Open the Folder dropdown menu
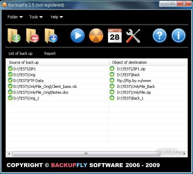193x174 pixels. tap(15, 17)
